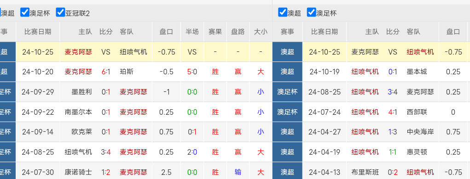Image resolution: width=470 pixels, height=179 pixels.
Task: Select the date 24-09-29
Action: [x=38, y=92]
